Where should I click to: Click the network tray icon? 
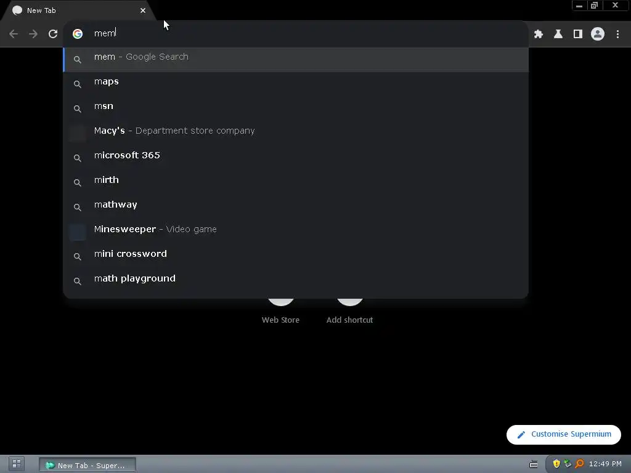(568, 464)
